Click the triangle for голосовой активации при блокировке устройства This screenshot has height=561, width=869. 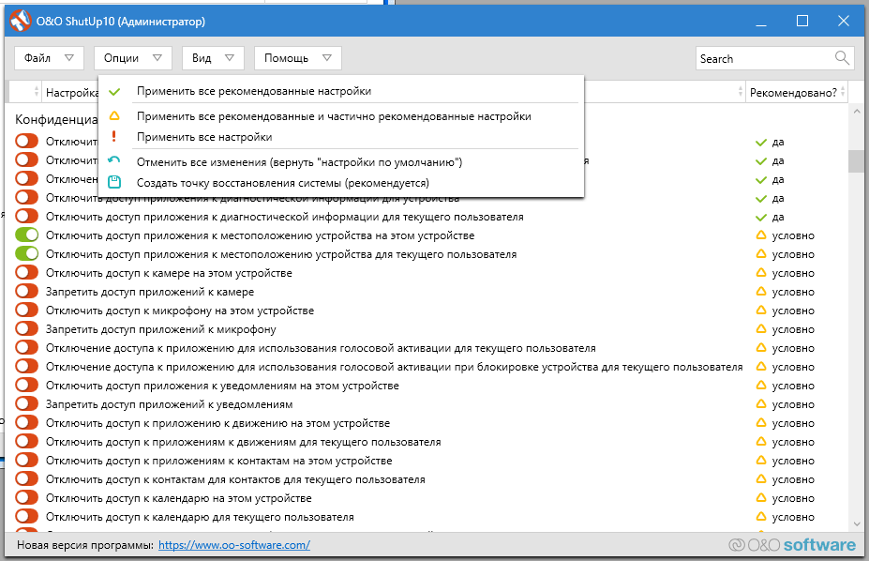(761, 367)
